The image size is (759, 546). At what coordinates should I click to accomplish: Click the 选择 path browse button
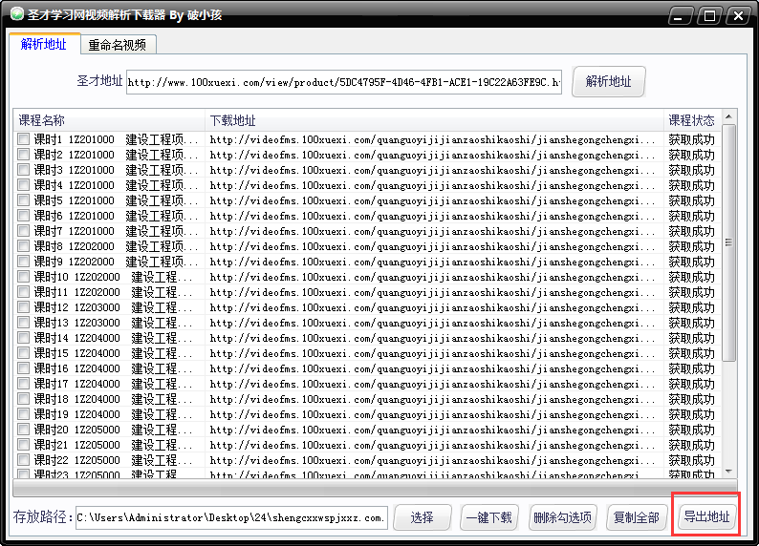click(x=422, y=517)
